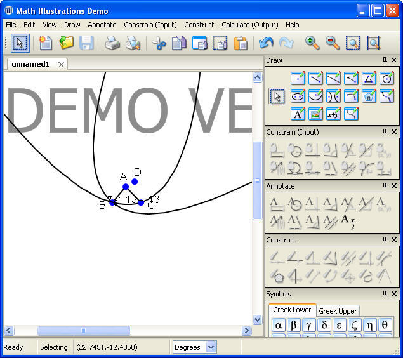Screen dimensions: 403x358
Task: Toggle pin on the Constrain (Input) panel
Action: (385, 132)
